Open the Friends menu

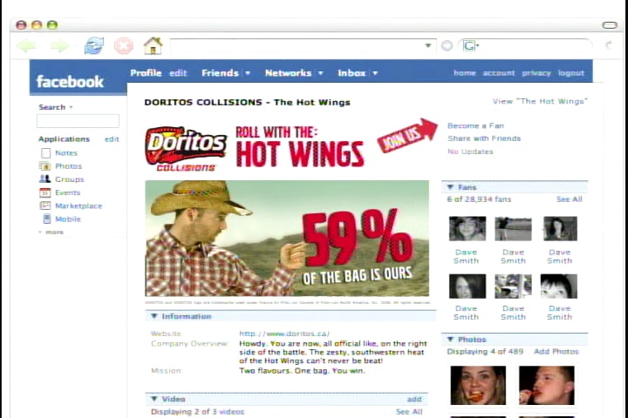pyautogui.click(x=220, y=73)
